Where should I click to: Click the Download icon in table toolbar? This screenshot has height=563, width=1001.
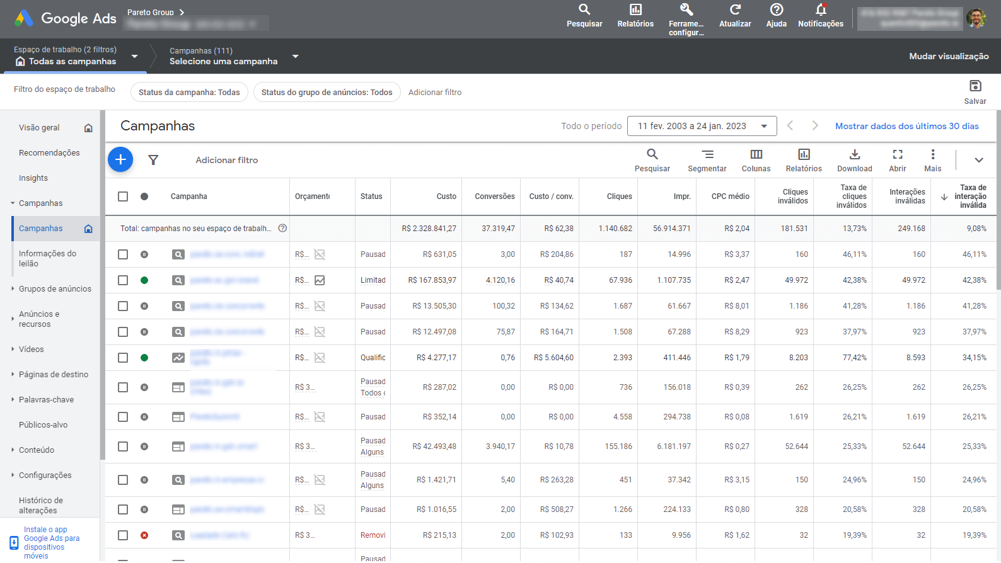[854, 160]
